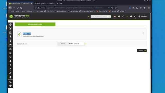Open the Configuration wrench sidebar icon
165x93 pixels.
(10, 57)
